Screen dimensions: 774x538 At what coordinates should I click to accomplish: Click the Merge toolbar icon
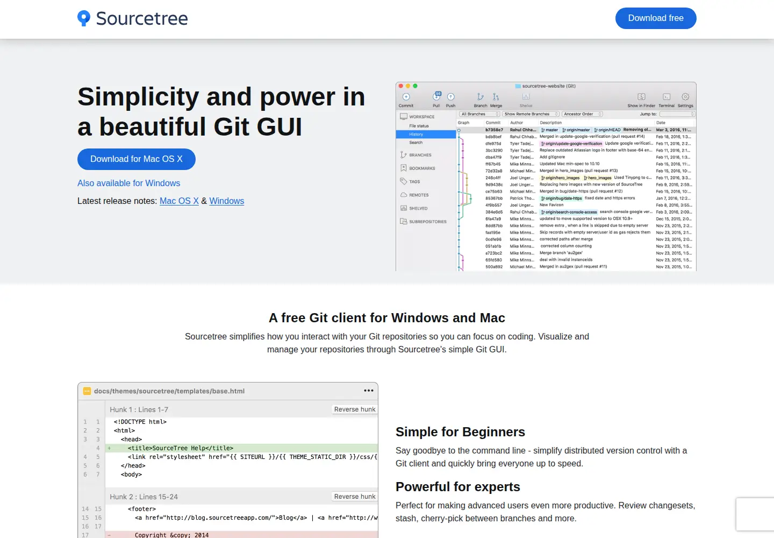496,97
